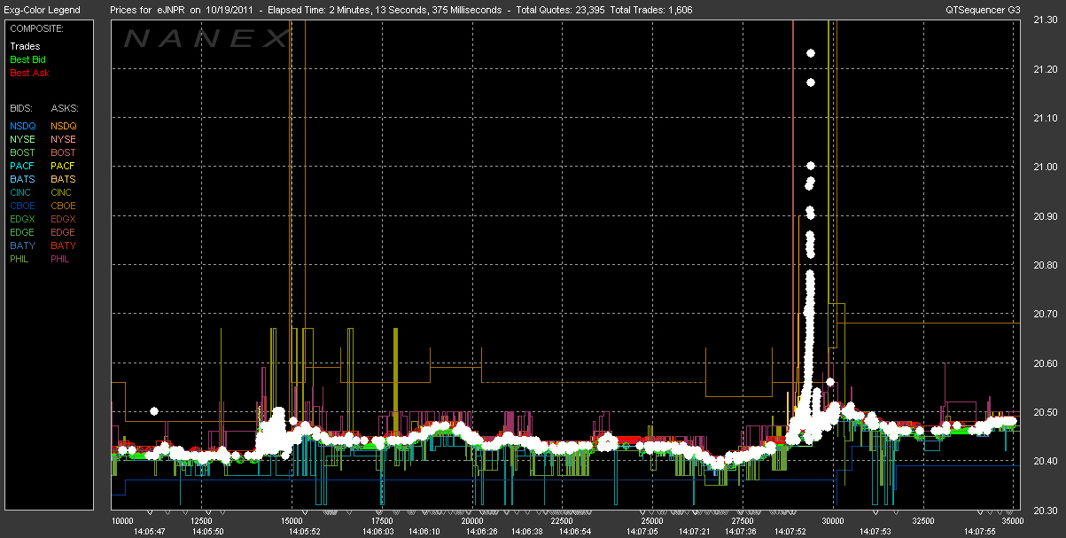Click CBOE under the BIDS column
The image size is (1066, 538).
[x=23, y=206]
